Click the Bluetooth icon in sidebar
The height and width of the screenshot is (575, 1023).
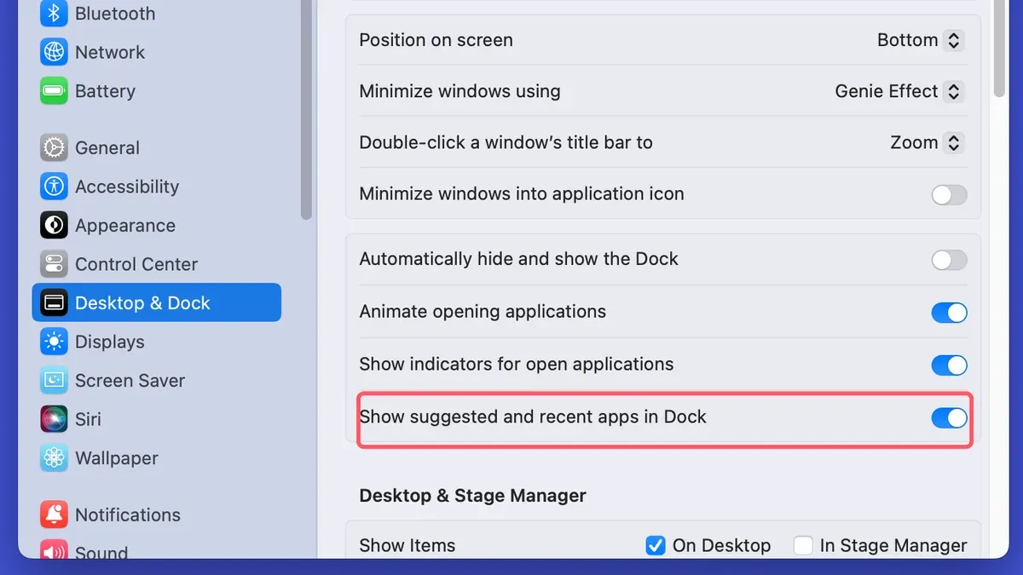pos(54,14)
